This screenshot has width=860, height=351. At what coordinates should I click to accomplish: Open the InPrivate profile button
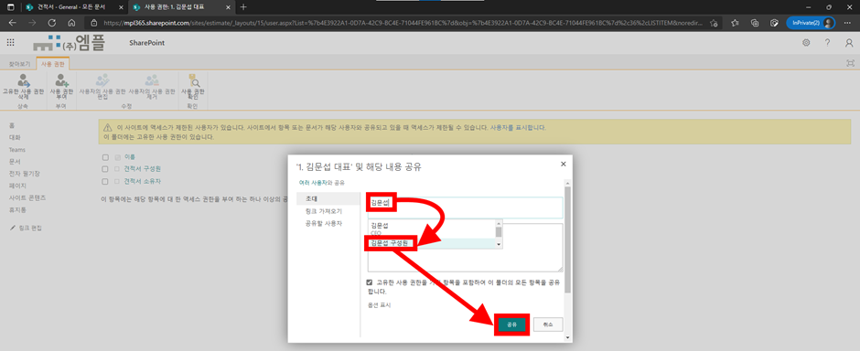pyautogui.click(x=811, y=23)
